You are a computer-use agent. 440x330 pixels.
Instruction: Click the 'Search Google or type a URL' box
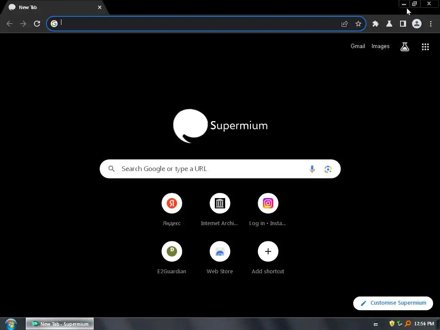220,169
